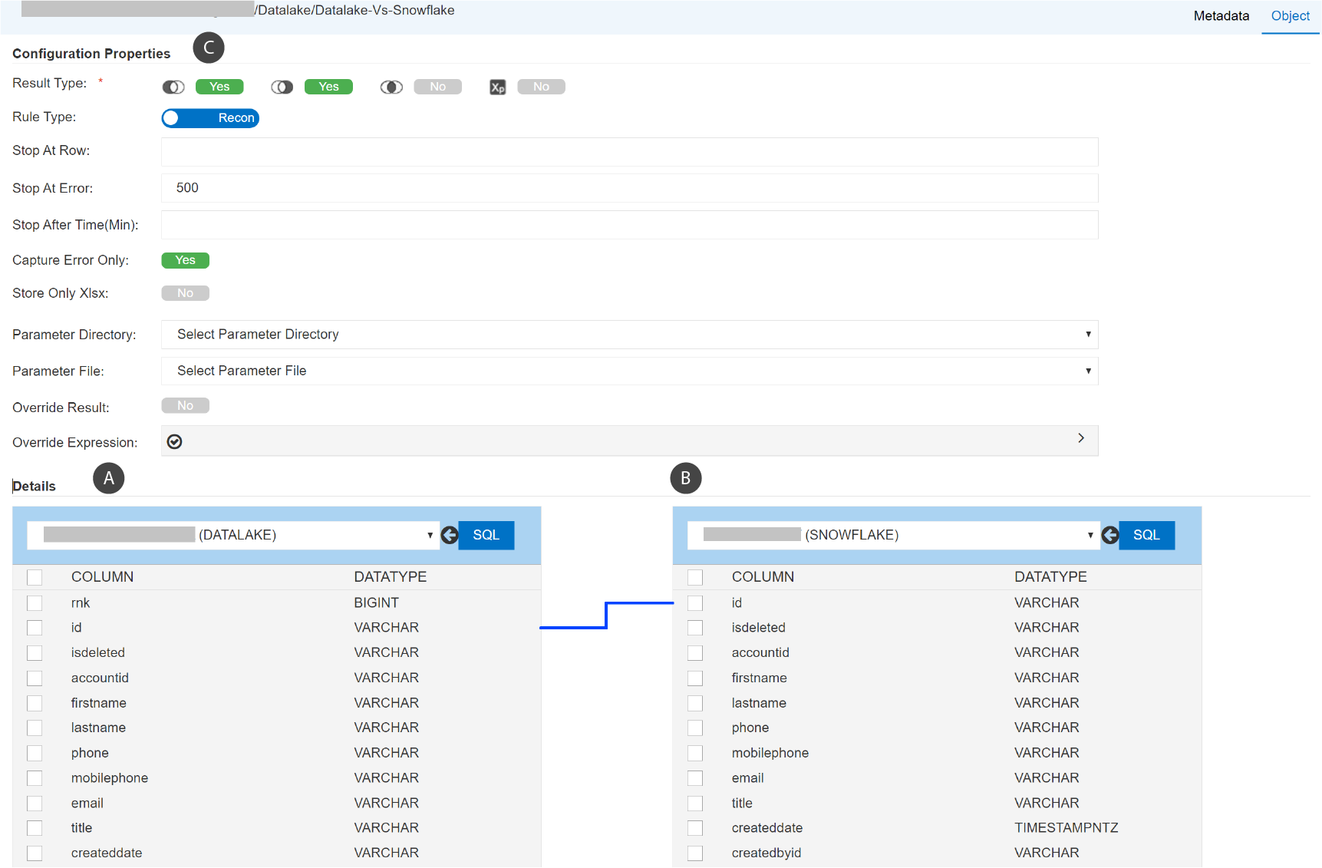
Task: Check the Snowflake createdbyid column checkbox
Action: point(695,853)
